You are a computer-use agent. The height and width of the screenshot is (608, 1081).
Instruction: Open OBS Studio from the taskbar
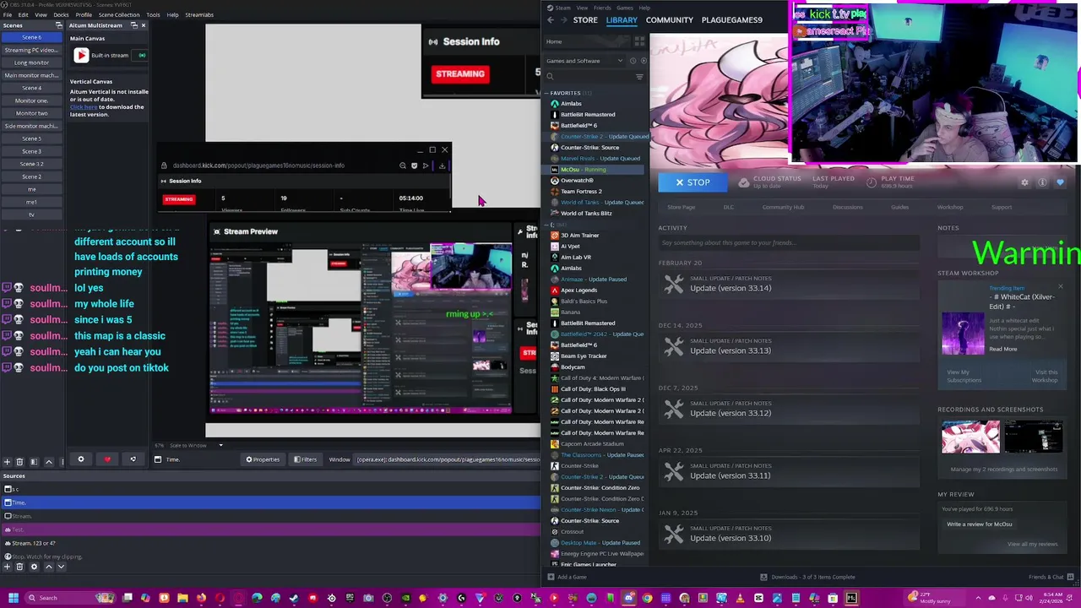(387, 598)
